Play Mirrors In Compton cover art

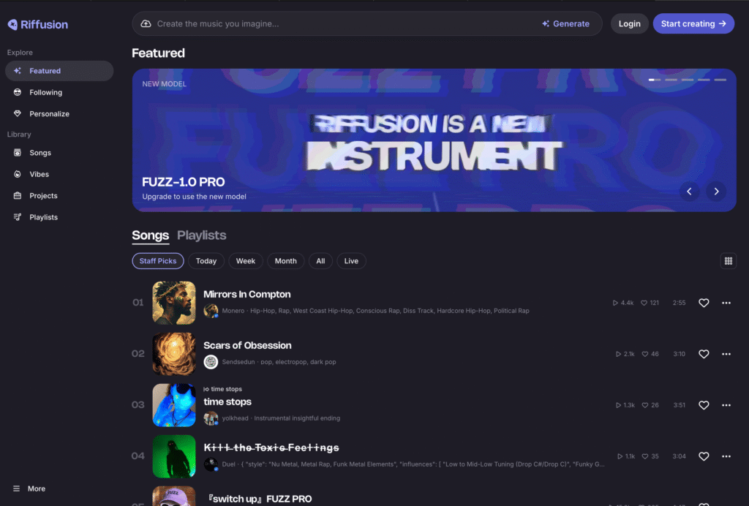click(174, 303)
